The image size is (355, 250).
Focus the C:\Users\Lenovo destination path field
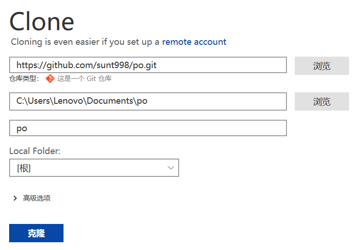[x=148, y=101]
